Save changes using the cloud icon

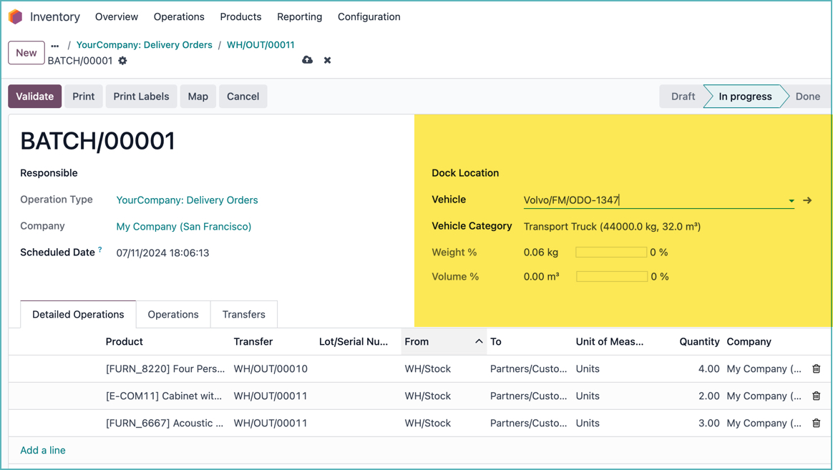307,60
